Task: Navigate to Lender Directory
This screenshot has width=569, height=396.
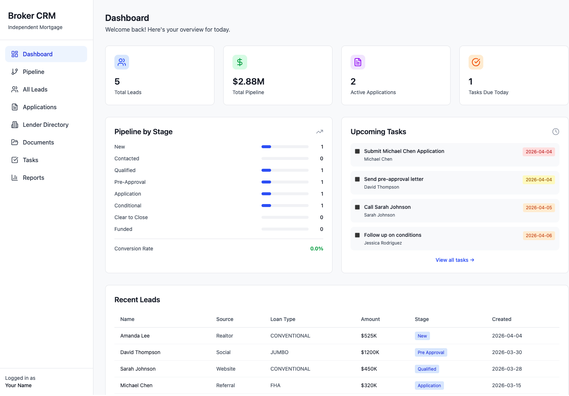Action: point(46,125)
